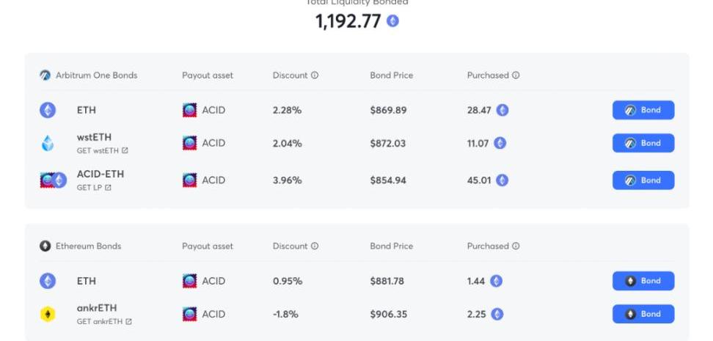The height and width of the screenshot is (341, 713).
Task: Bond ETH on Ethereum network
Action: (643, 281)
